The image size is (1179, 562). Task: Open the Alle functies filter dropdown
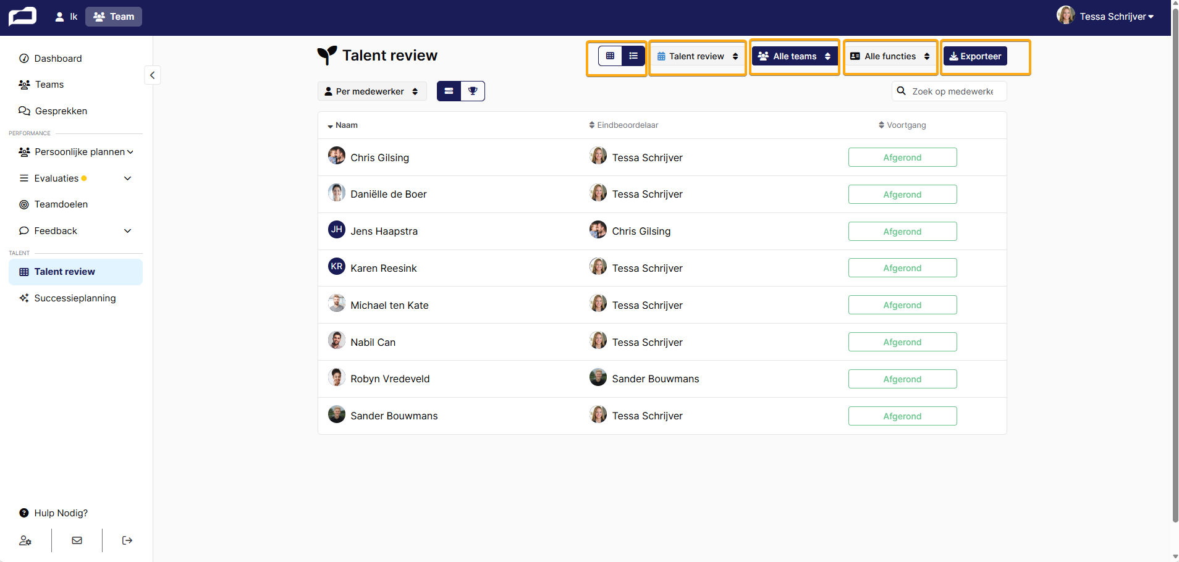coord(890,56)
